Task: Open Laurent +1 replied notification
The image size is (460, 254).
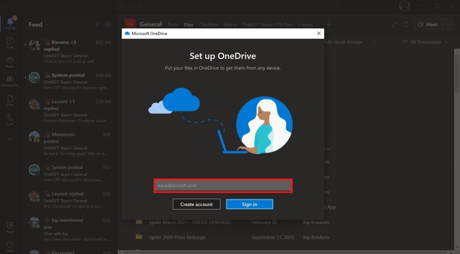Action: (x=70, y=111)
